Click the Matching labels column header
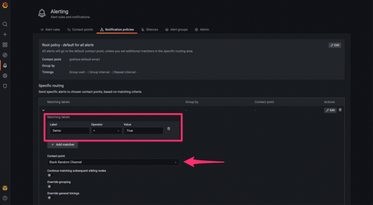This screenshot has width=373, height=205. click(58, 102)
